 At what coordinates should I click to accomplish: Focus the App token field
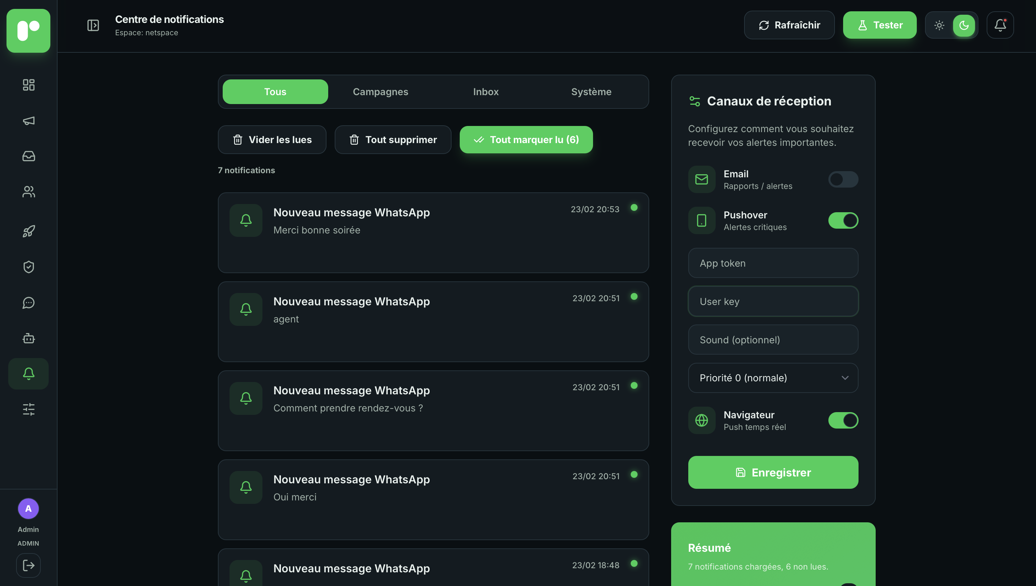tap(773, 263)
